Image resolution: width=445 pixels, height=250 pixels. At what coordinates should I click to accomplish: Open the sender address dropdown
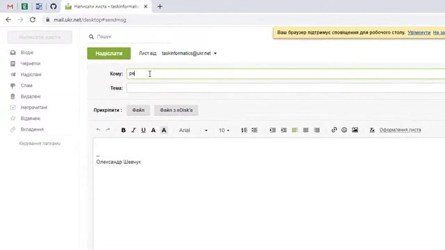tap(215, 53)
